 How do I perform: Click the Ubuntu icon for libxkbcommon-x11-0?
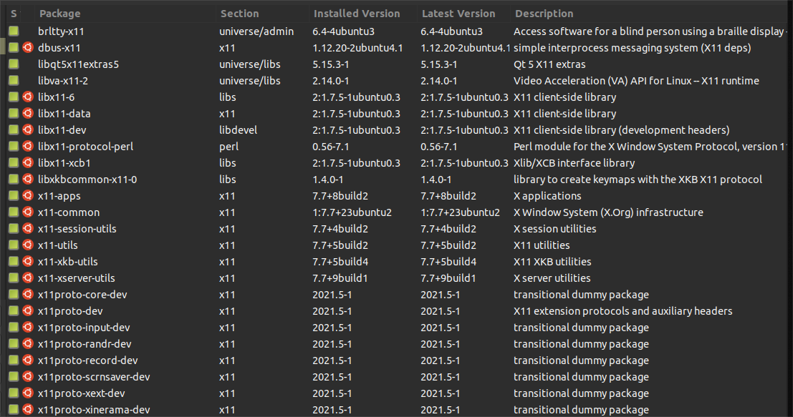[28, 180]
